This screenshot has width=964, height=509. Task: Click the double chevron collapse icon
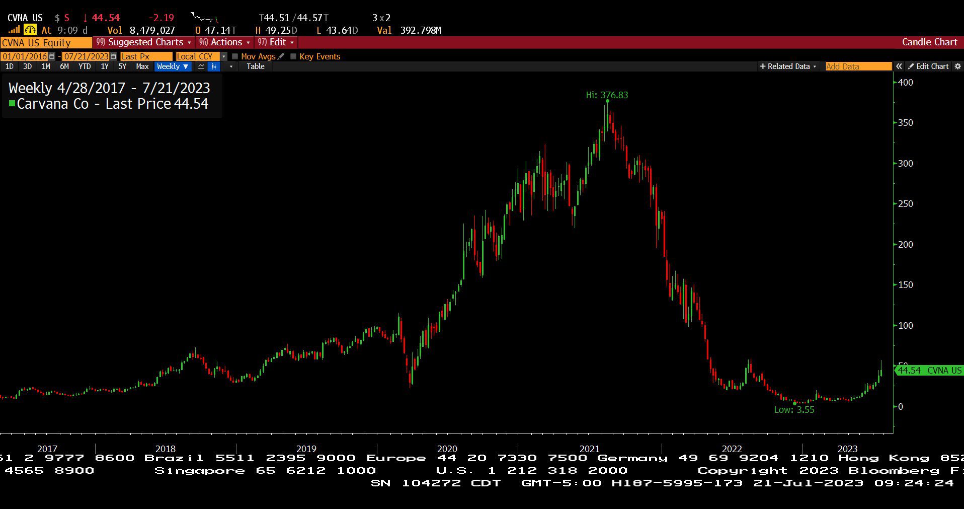pyautogui.click(x=899, y=66)
